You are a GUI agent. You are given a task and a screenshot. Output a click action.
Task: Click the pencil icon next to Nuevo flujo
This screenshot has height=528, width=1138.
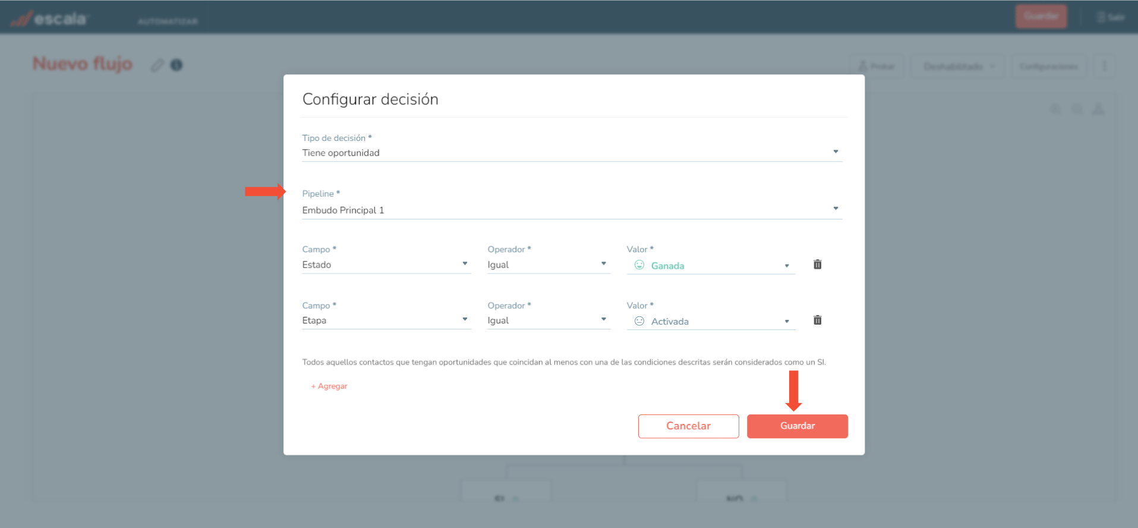[157, 65]
